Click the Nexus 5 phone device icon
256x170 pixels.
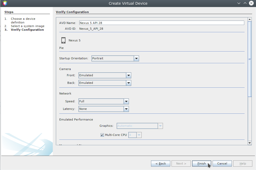pyautogui.click(x=63, y=40)
